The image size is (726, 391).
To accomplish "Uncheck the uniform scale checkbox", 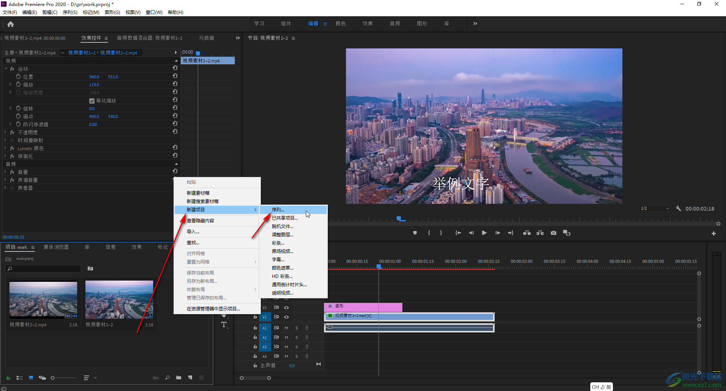I will [x=92, y=101].
